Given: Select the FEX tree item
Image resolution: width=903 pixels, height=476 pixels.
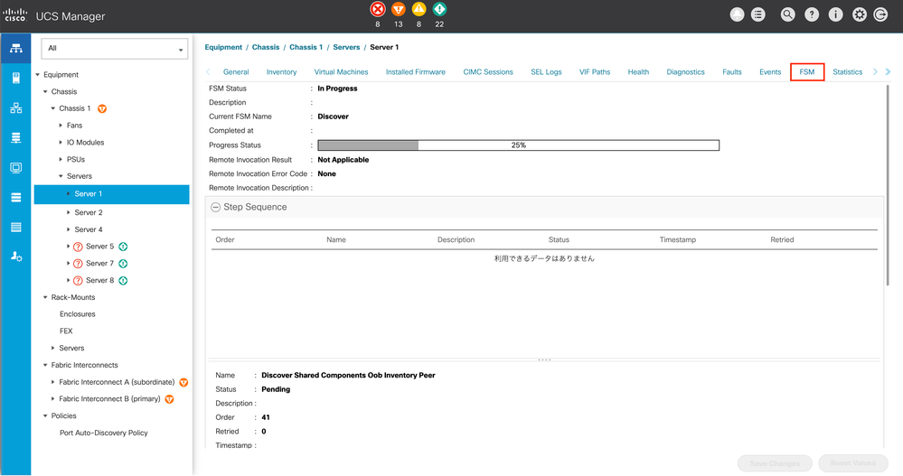Looking at the screenshot, I should (x=66, y=331).
